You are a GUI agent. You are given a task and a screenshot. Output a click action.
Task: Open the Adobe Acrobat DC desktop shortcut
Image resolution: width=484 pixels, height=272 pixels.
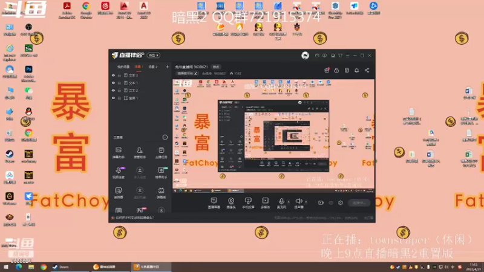[67, 10]
